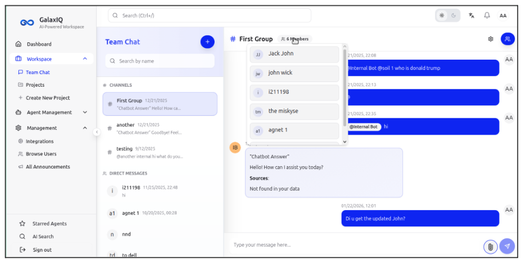Select the another channel
Viewport: 521px width, 260px height.
pos(160,128)
